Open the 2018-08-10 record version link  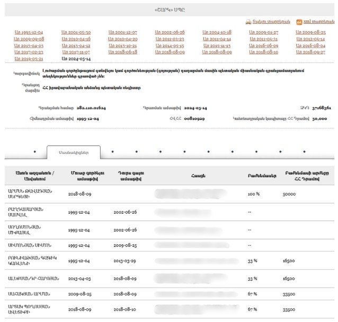(263, 52)
